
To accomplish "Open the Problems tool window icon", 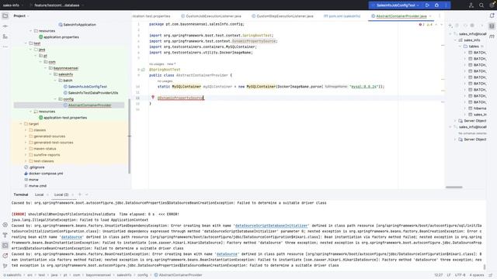I will pos(5,256).
